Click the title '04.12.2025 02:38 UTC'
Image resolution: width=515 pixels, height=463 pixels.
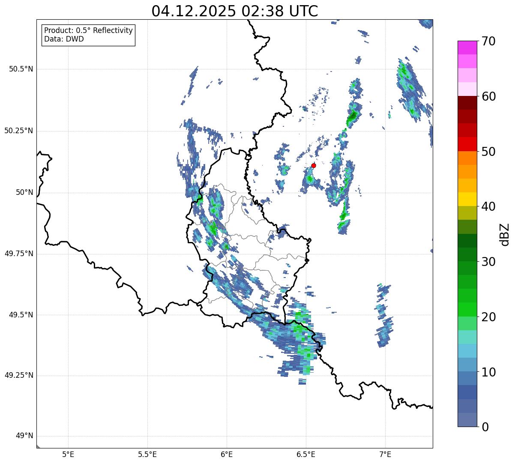coord(235,11)
